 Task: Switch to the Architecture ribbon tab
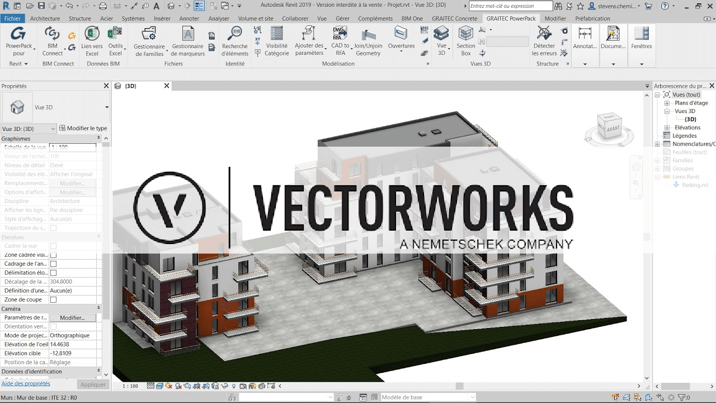pyautogui.click(x=45, y=18)
